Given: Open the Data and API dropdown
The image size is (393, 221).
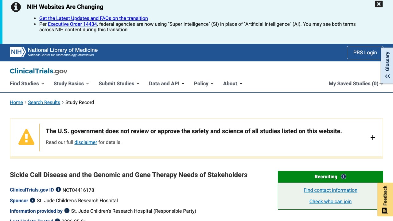Looking at the screenshot, I should click(x=167, y=83).
